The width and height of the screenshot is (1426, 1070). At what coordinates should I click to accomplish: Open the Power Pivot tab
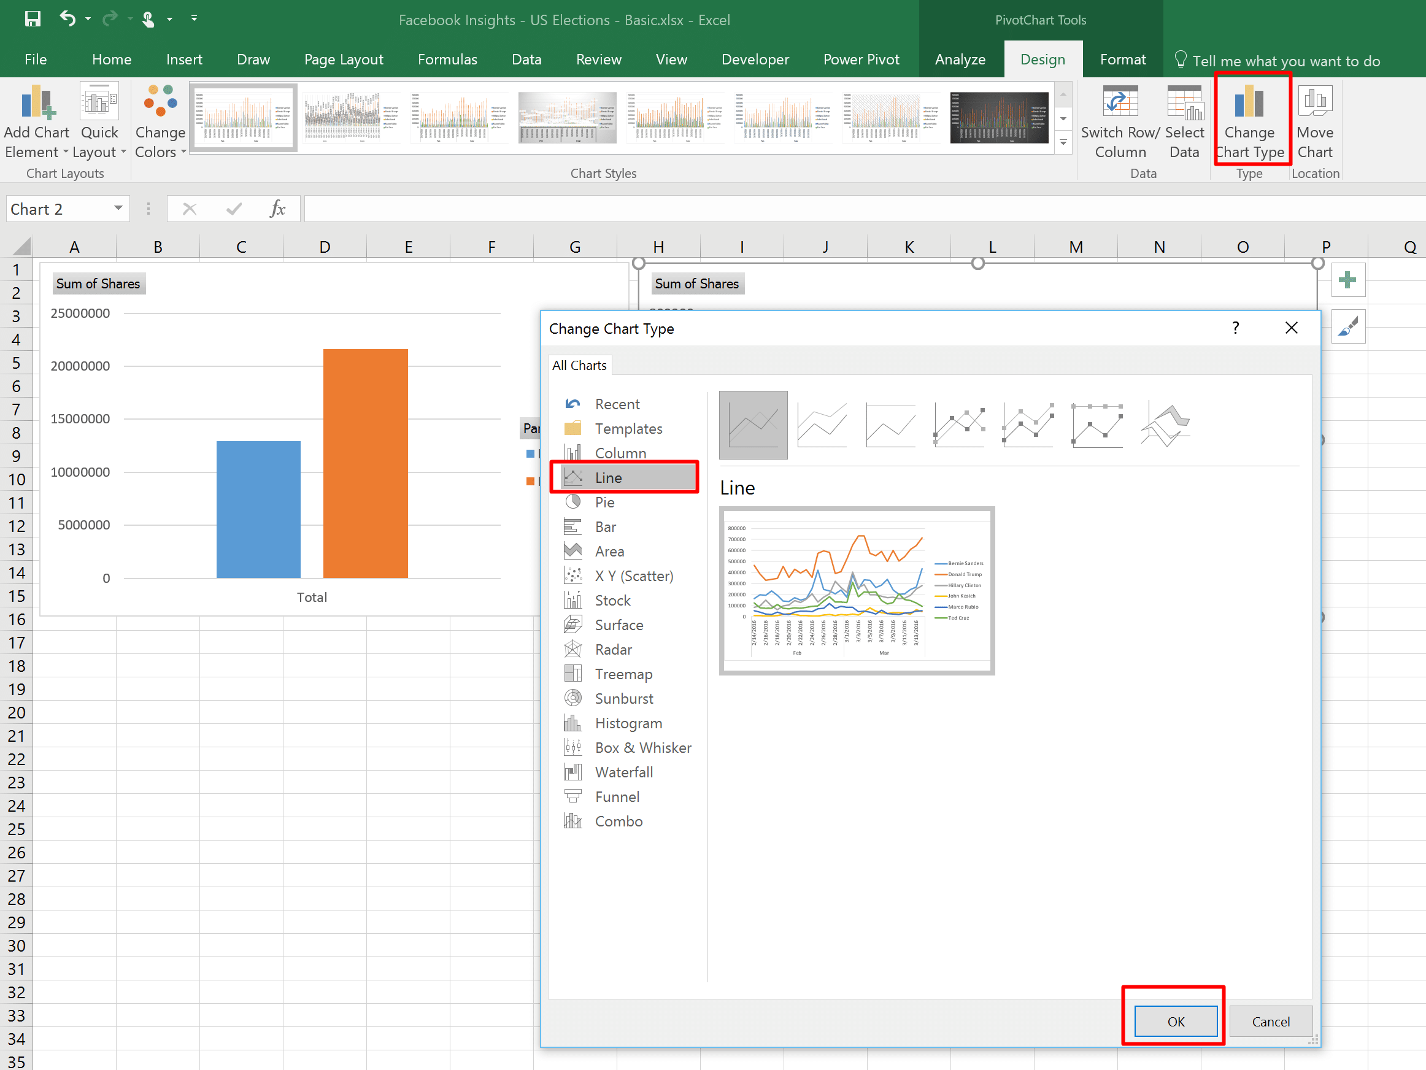click(x=861, y=60)
